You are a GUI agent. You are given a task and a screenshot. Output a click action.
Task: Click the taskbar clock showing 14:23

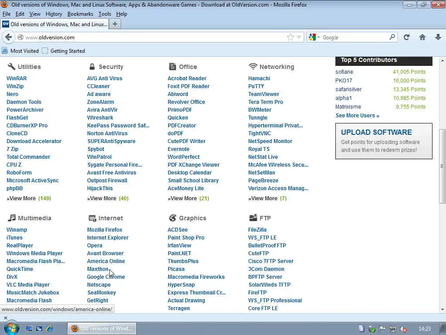424,329
